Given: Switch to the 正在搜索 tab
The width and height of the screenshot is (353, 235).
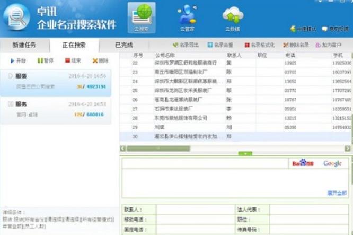Looking at the screenshot, I should tap(74, 45).
